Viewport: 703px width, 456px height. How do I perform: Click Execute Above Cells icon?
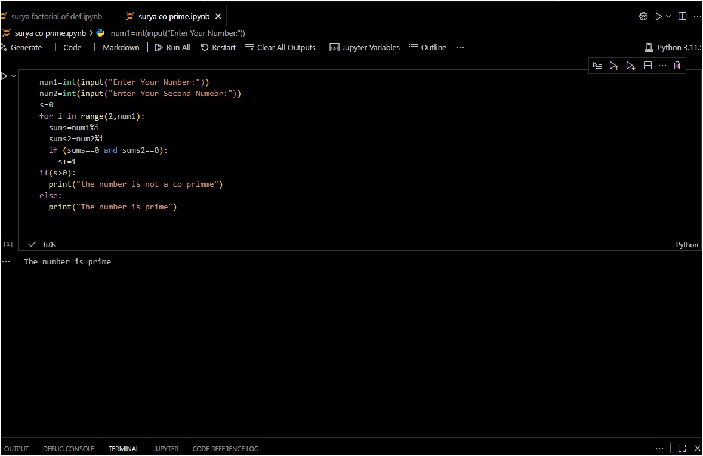[x=613, y=66]
